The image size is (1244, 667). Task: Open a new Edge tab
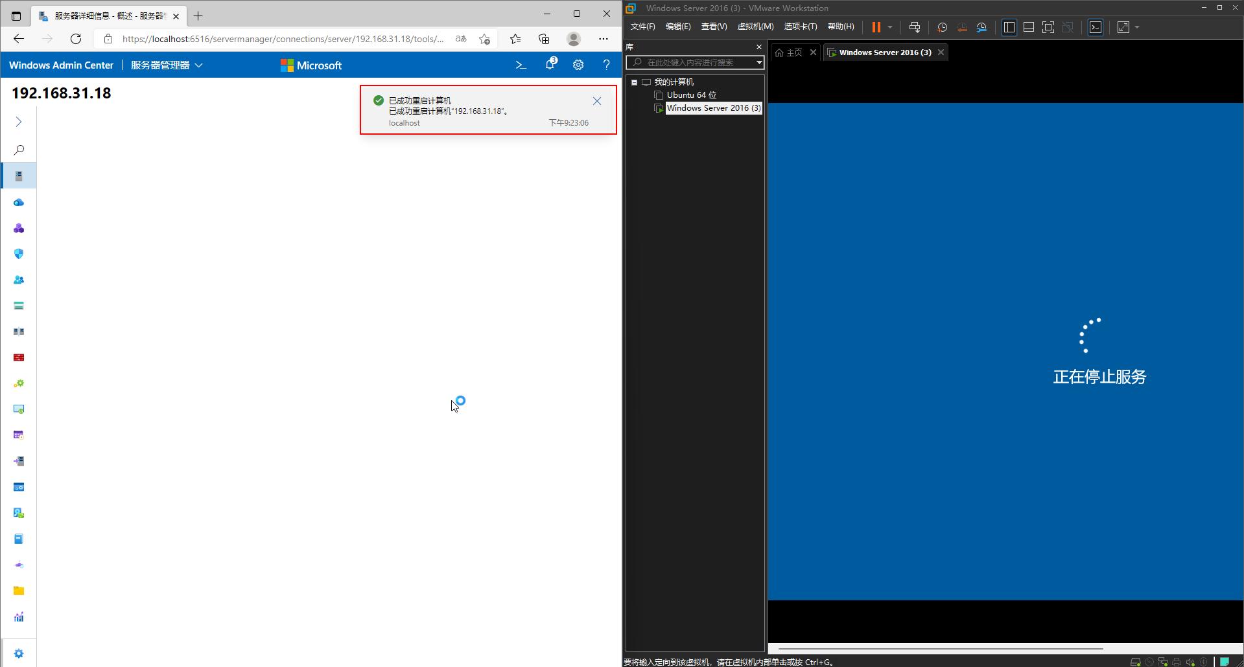pyautogui.click(x=198, y=16)
